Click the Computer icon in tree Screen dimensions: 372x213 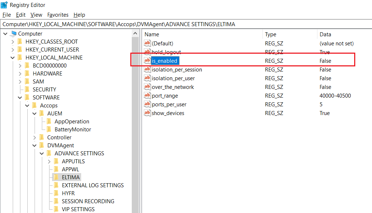click(x=14, y=34)
